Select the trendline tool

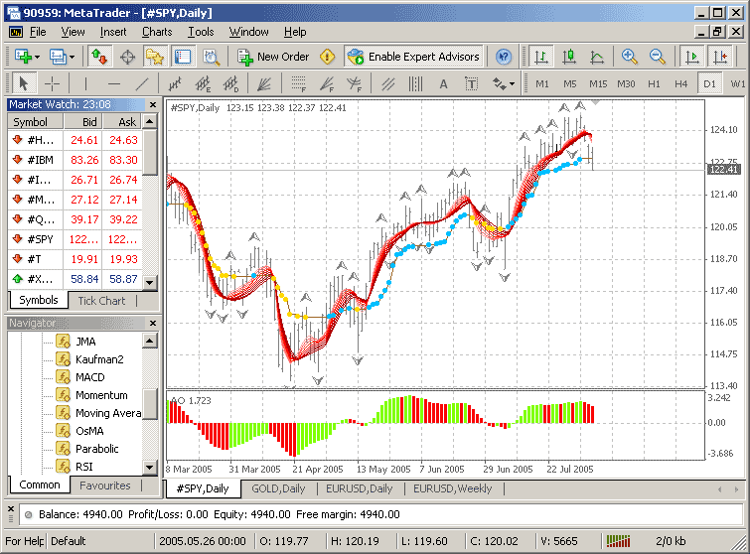(142, 84)
